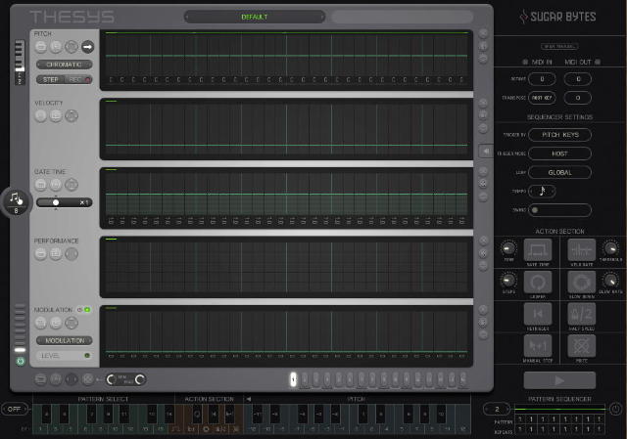Trigger the Slow Down action button
The width and height of the screenshot is (627, 439).
coord(581,283)
